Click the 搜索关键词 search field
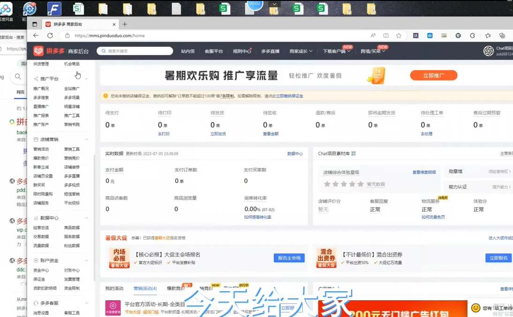 click(134, 51)
